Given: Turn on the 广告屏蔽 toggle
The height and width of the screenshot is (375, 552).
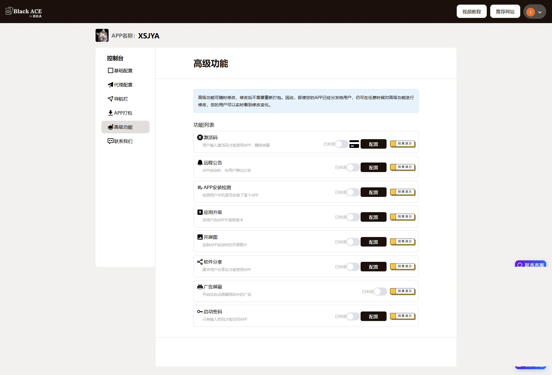Looking at the screenshot, I should coord(380,292).
